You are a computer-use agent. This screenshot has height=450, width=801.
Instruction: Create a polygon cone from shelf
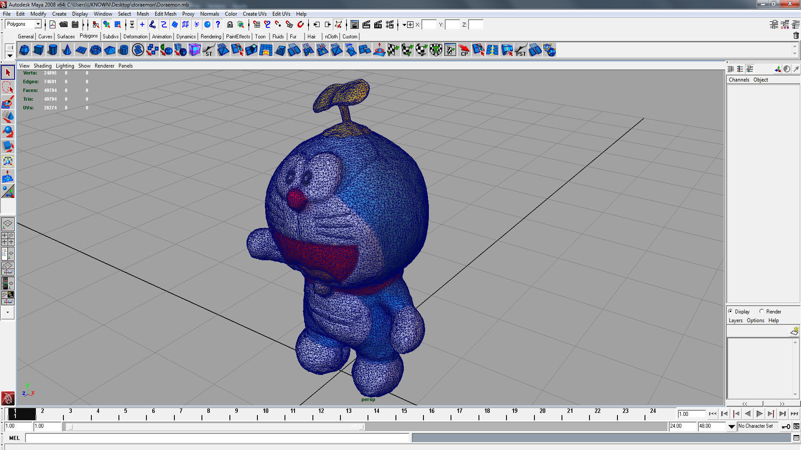pos(67,50)
